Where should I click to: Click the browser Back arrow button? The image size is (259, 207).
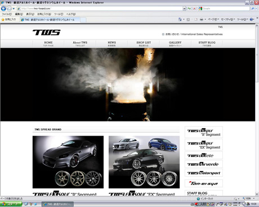pyautogui.click(x=3, y=8)
